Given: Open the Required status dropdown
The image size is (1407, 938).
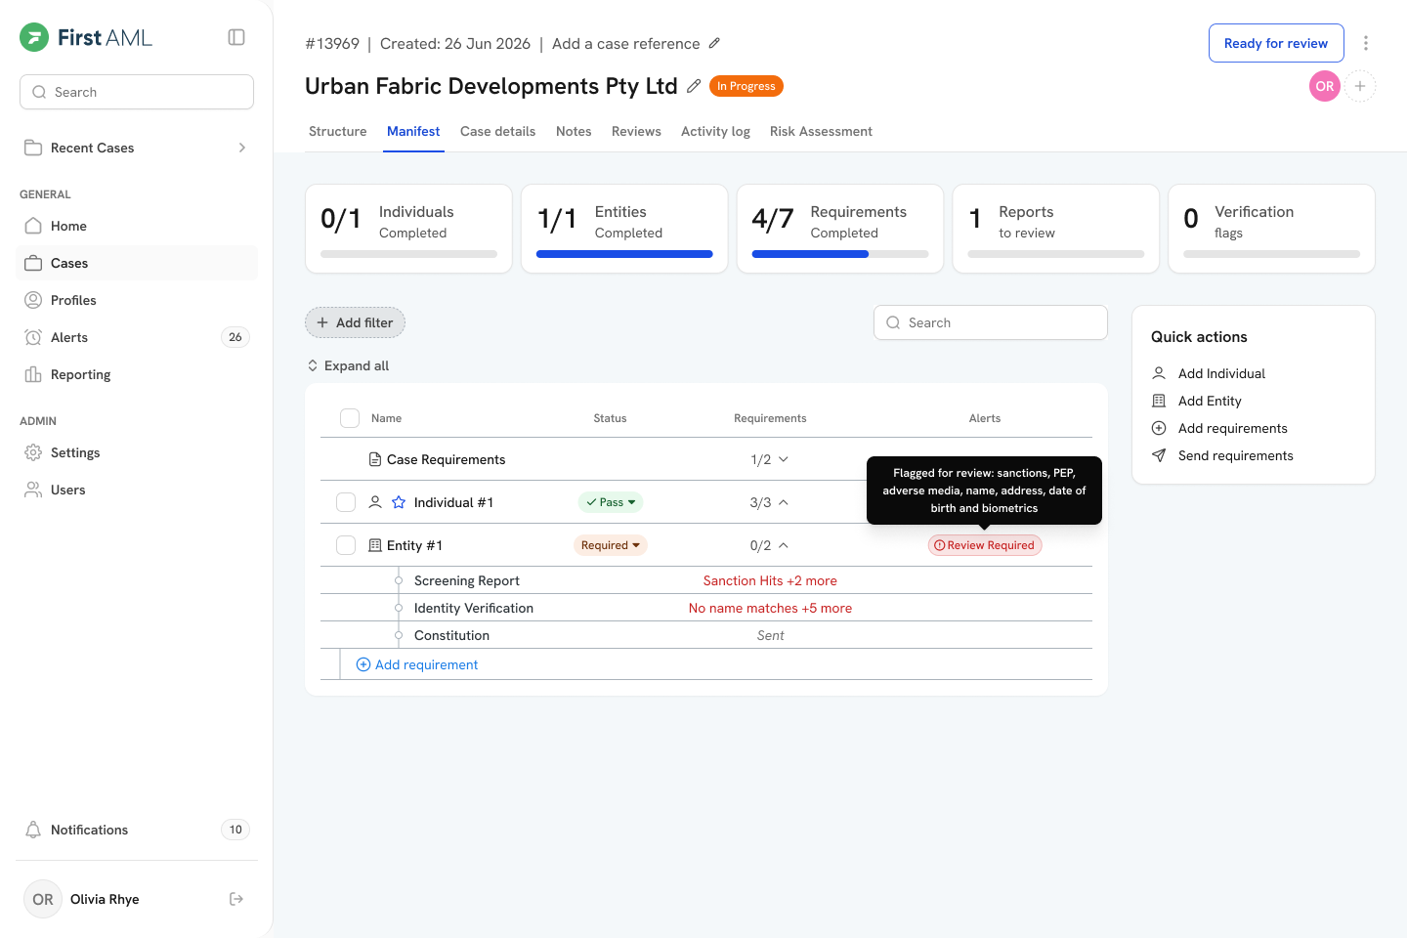Looking at the screenshot, I should [611, 545].
